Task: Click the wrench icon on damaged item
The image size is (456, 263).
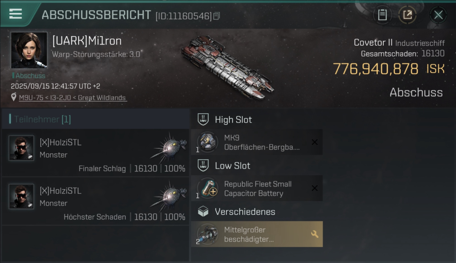Action: 315,234
